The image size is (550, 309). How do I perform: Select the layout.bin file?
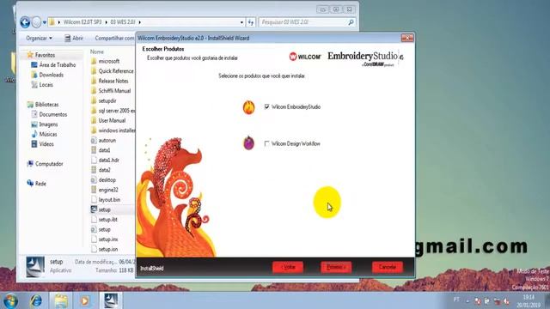[109, 199]
